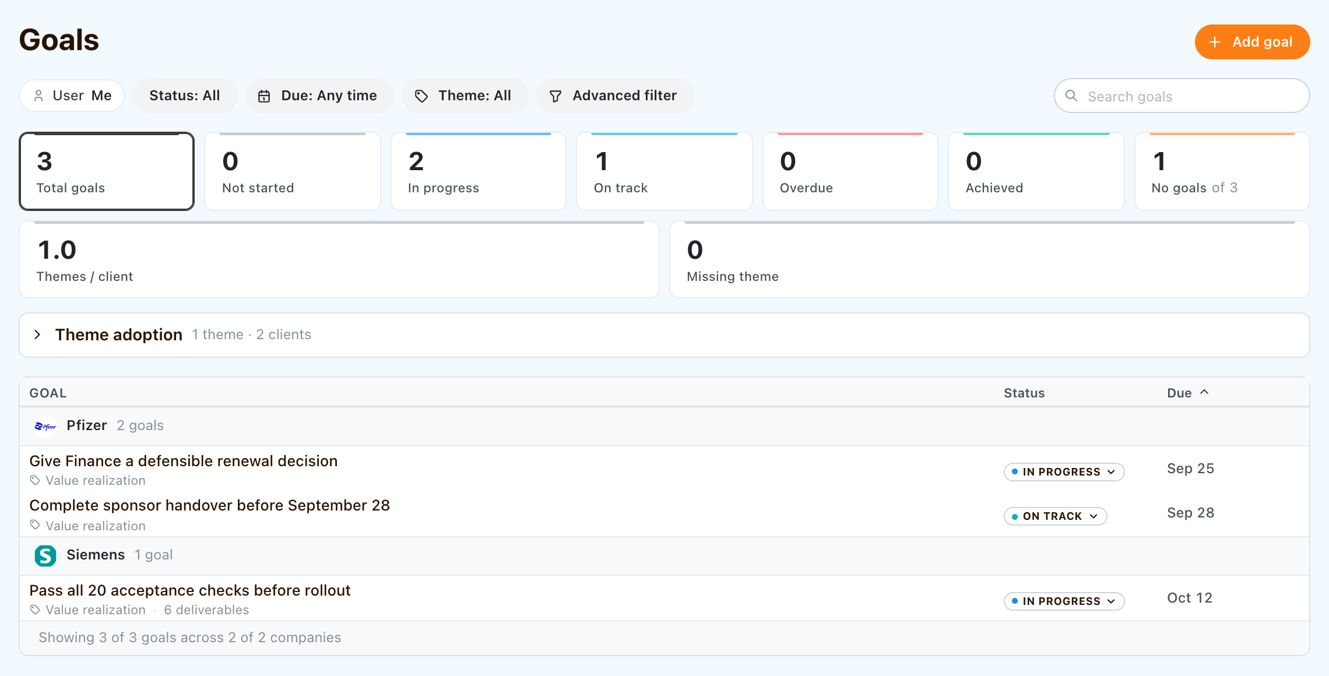Click theme tag icon under sponsor handover goal
Viewport: 1329px width, 676px height.
(35, 525)
